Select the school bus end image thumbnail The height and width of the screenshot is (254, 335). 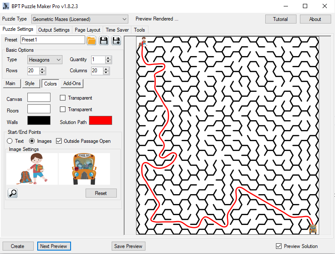(84, 169)
